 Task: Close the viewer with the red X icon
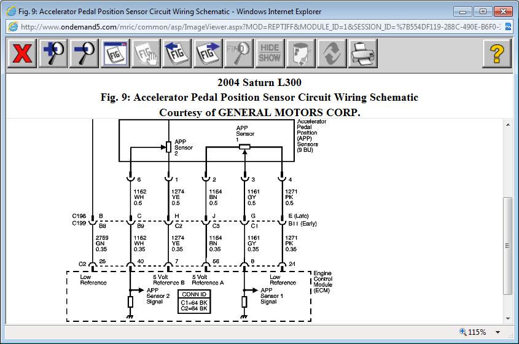point(22,53)
